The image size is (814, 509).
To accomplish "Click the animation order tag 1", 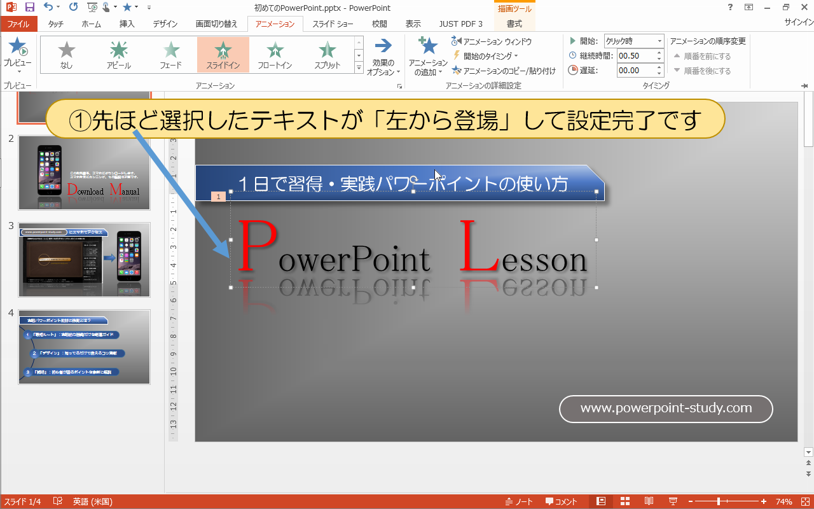I will (218, 197).
